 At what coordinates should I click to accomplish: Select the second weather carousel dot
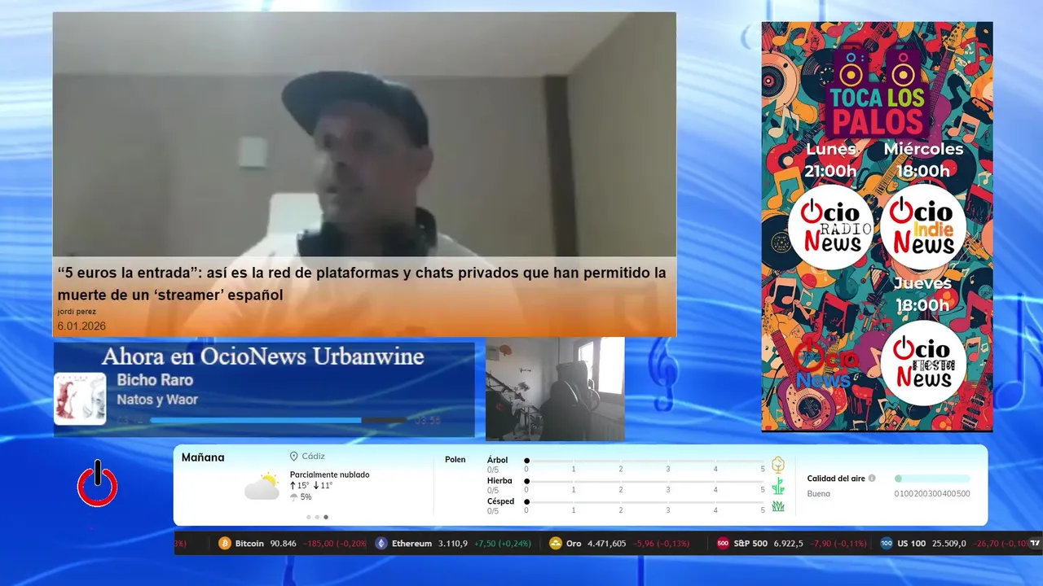coord(317,517)
